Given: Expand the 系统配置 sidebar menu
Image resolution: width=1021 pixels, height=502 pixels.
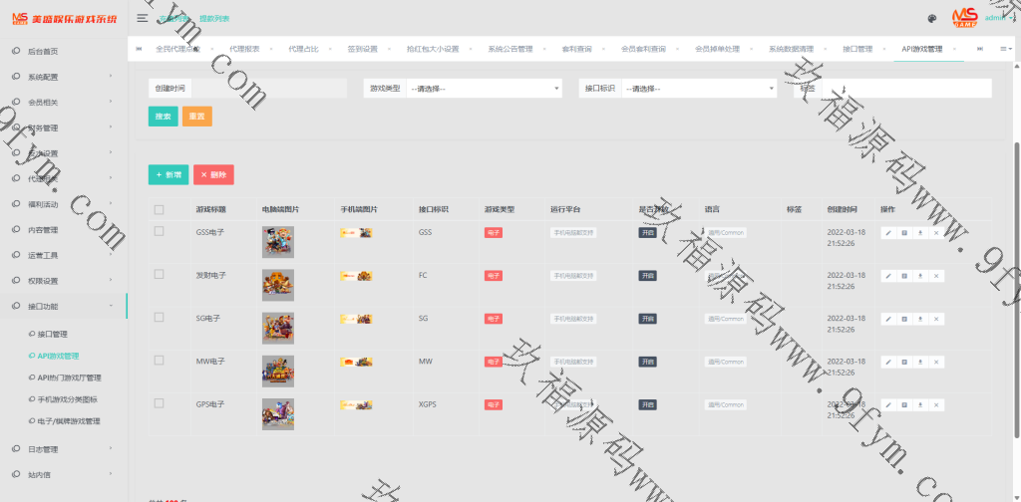Looking at the screenshot, I should click(x=64, y=77).
